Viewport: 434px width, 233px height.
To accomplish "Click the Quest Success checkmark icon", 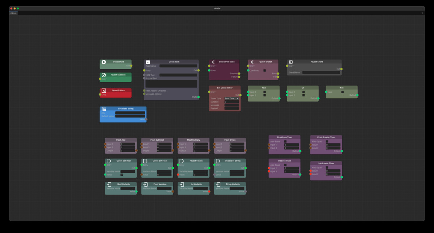I will [104, 75].
